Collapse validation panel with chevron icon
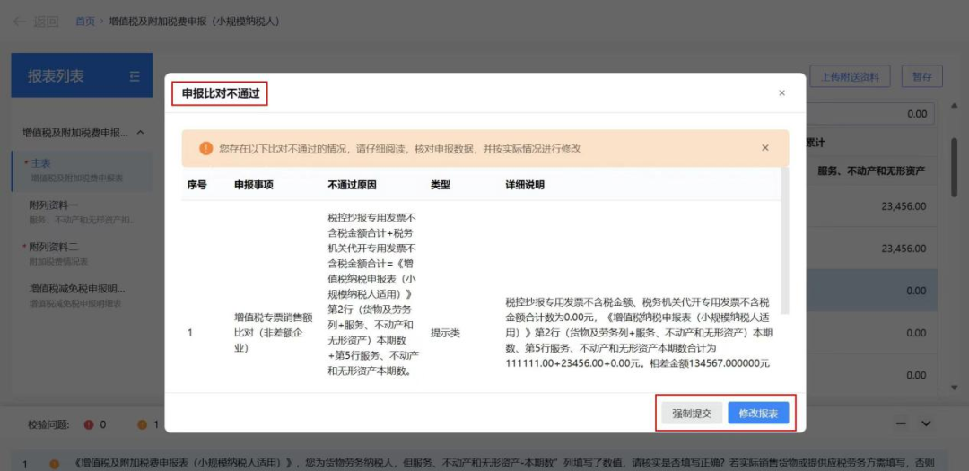The width and height of the screenshot is (969, 471). tap(926, 424)
